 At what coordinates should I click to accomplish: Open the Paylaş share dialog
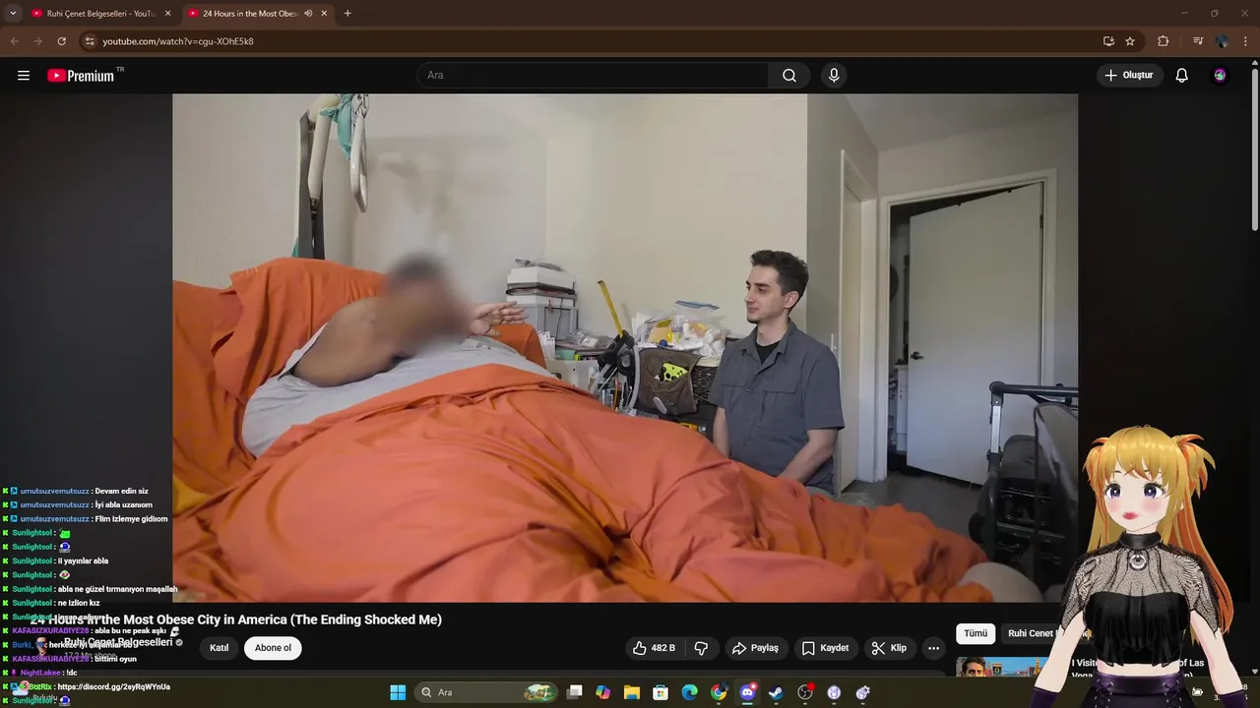point(755,648)
